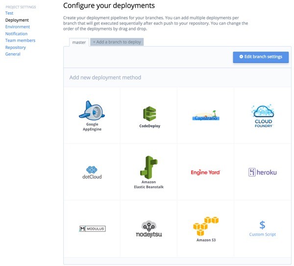Pick the Engine Yard deployment method

point(205,172)
